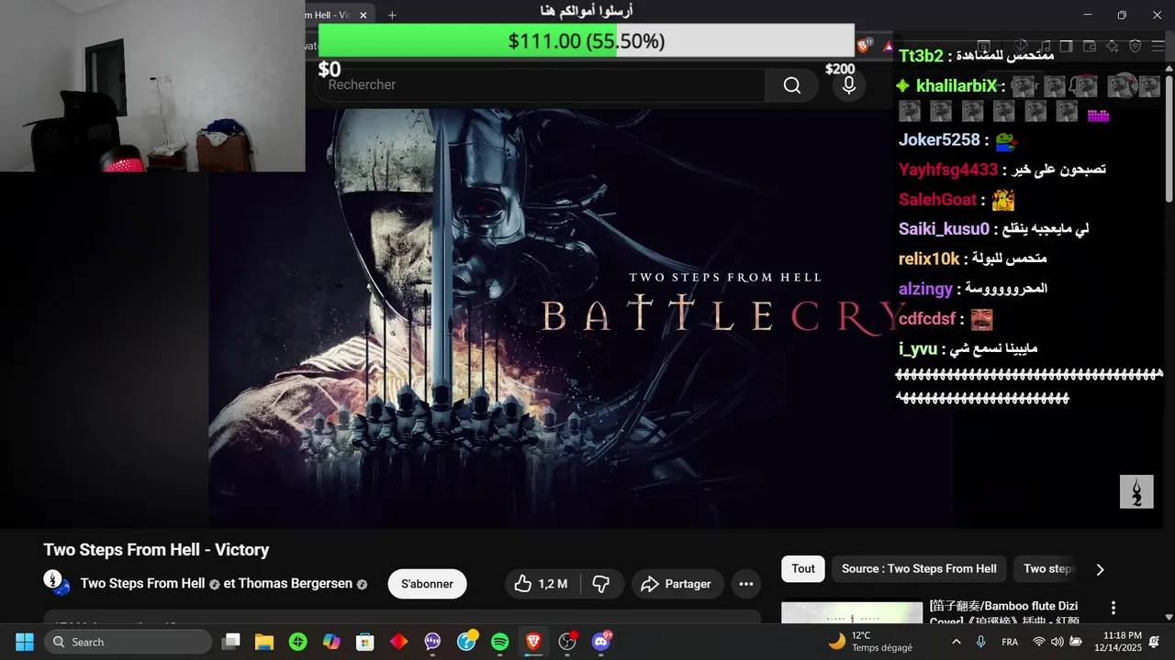The height and width of the screenshot is (660, 1175).
Task: Click chat username Saiki_kusu0
Action: tap(944, 229)
